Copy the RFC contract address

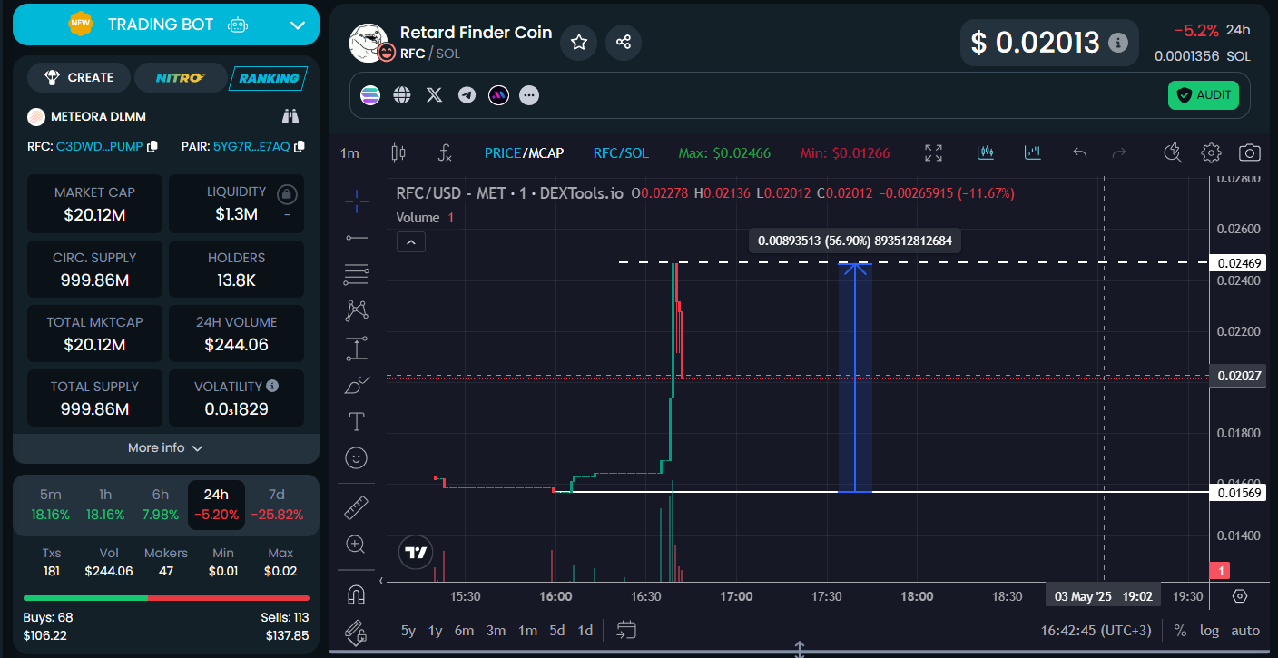click(x=152, y=146)
